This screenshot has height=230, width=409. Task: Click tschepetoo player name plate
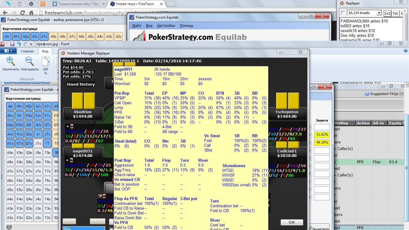287,114
